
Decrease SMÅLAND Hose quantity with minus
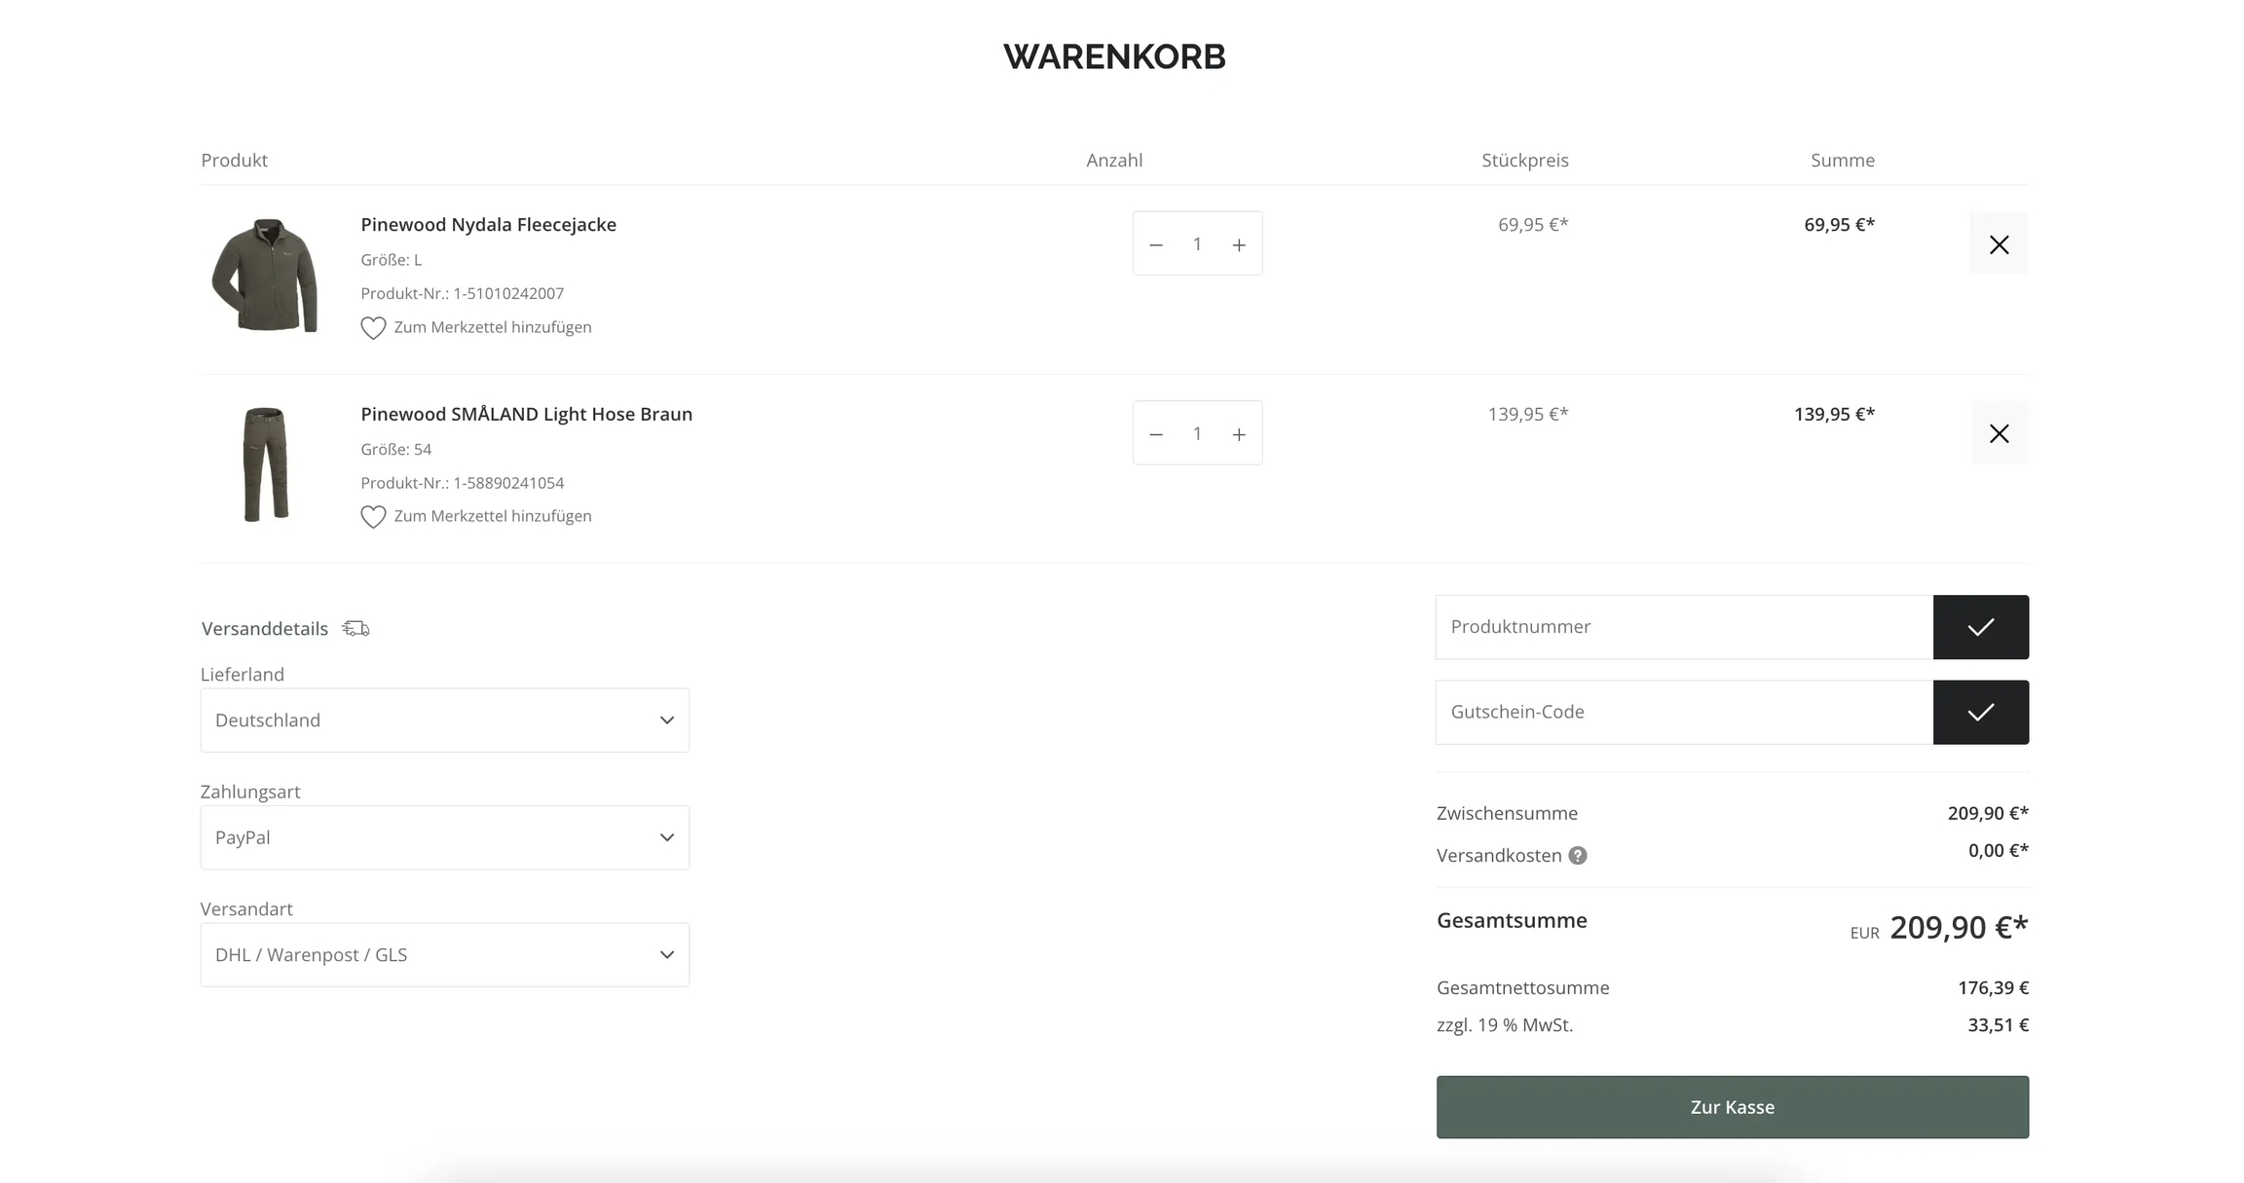[x=1156, y=434]
